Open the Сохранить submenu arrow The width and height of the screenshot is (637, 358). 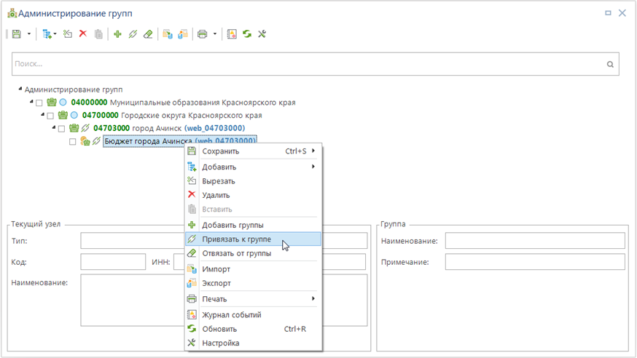pos(313,151)
